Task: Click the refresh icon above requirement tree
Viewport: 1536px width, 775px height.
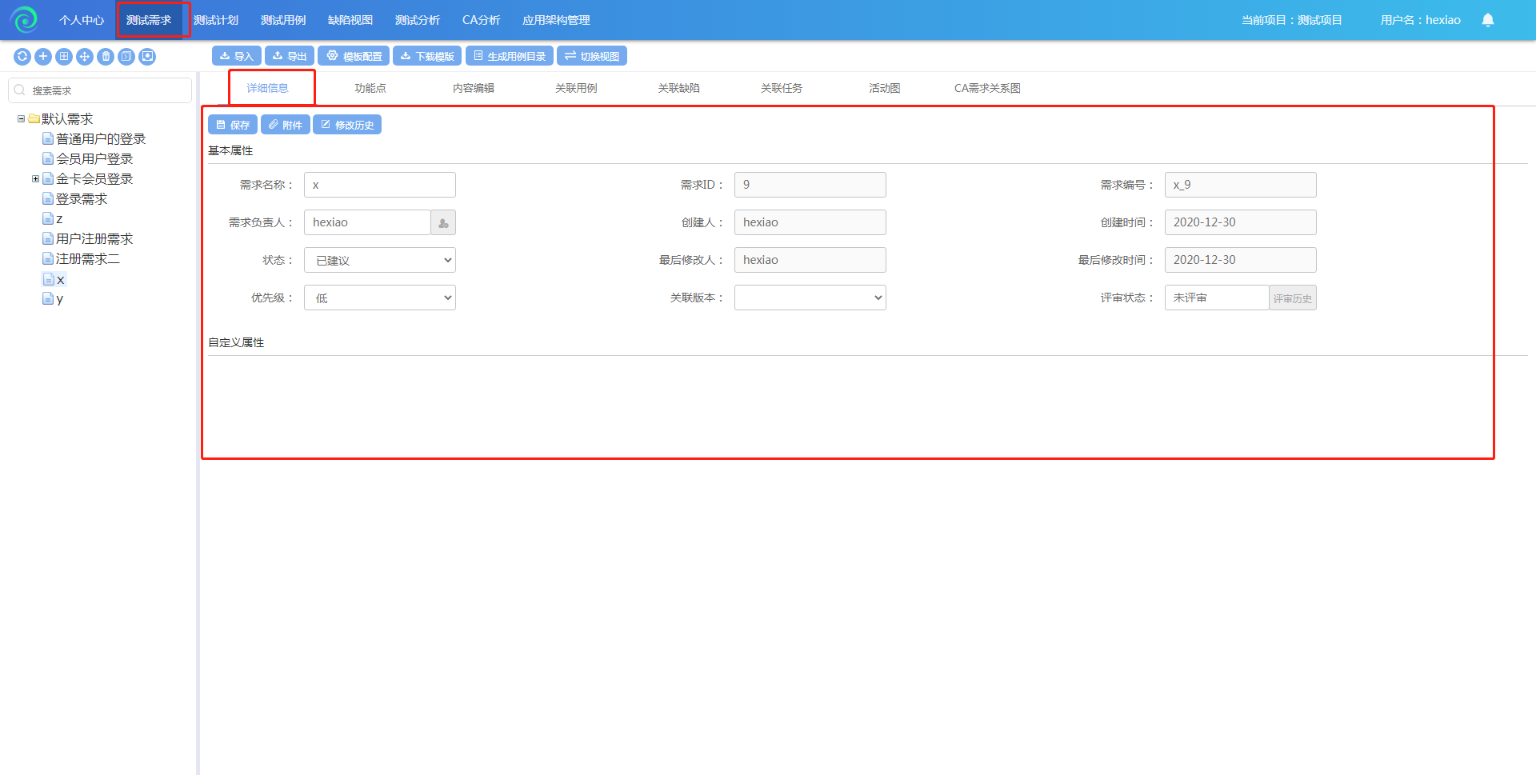Action: pyautogui.click(x=22, y=57)
